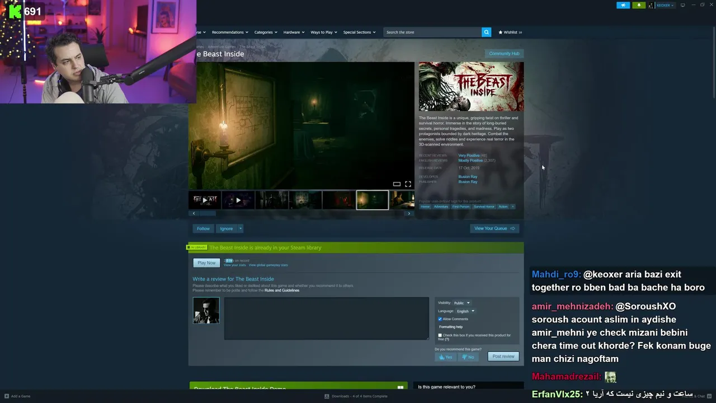This screenshot has height=403, width=716.
Task: Open the Hardware dropdown menu
Action: tap(294, 32)
